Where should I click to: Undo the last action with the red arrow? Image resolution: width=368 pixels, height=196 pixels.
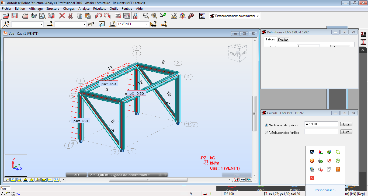(99, 16)
